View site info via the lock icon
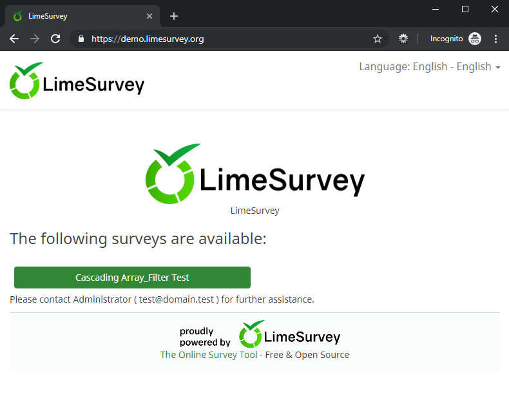509x396 pixels. point(81,39)
